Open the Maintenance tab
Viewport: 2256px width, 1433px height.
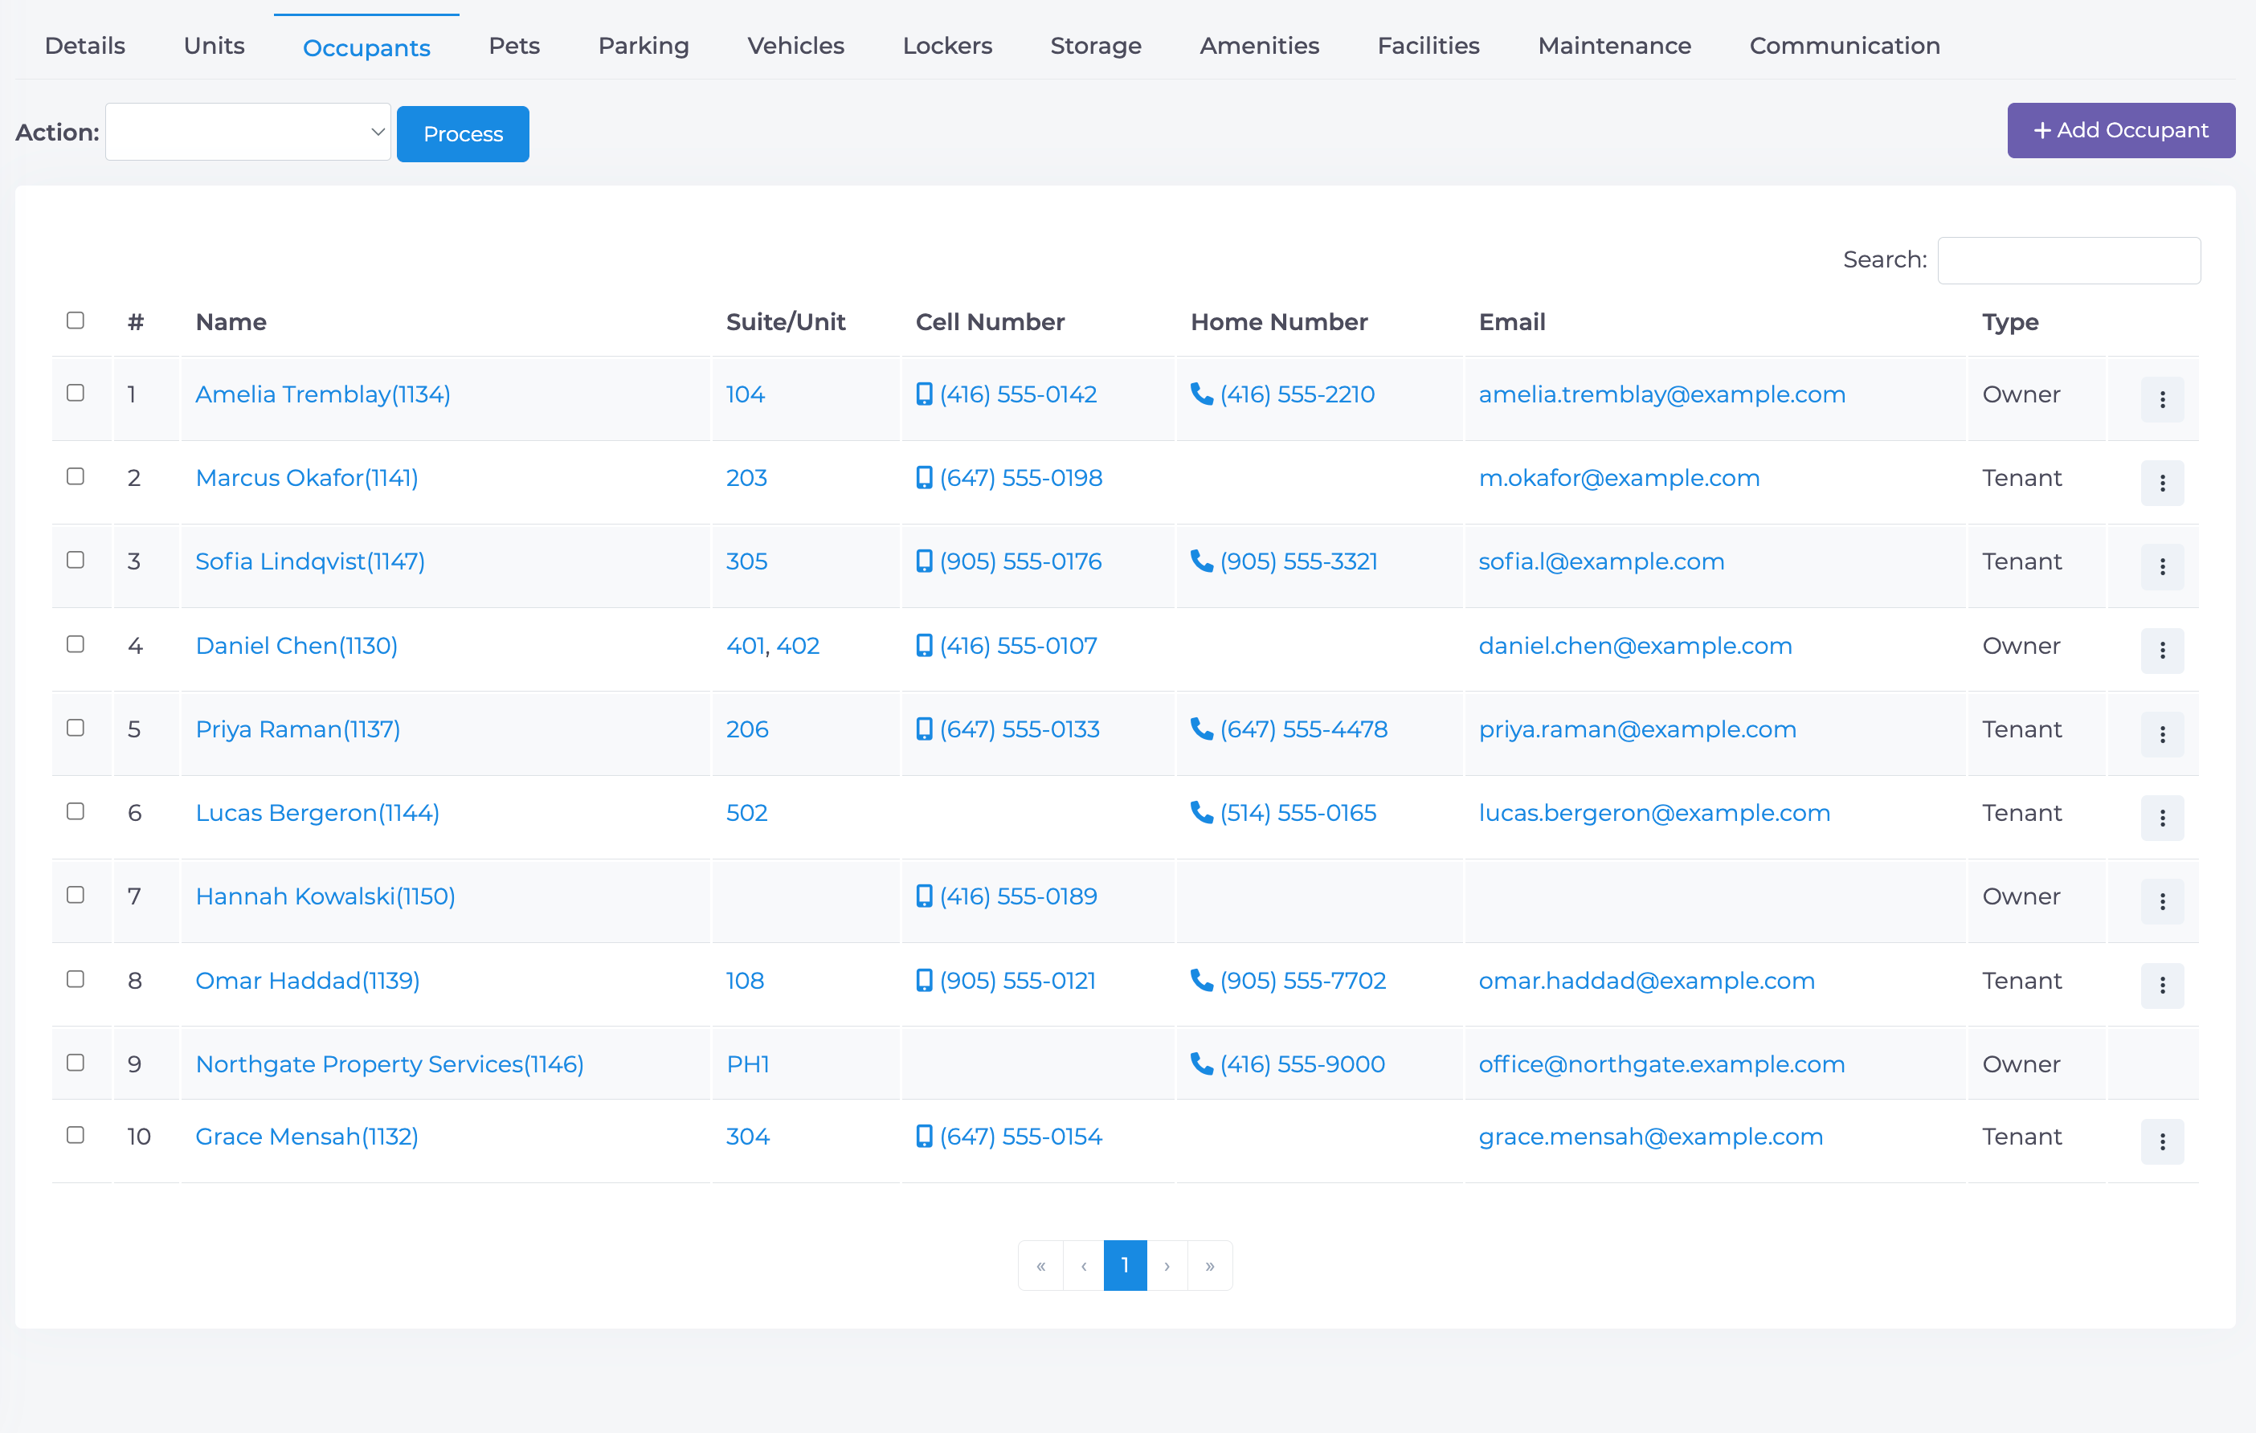tap(1614, 46)
